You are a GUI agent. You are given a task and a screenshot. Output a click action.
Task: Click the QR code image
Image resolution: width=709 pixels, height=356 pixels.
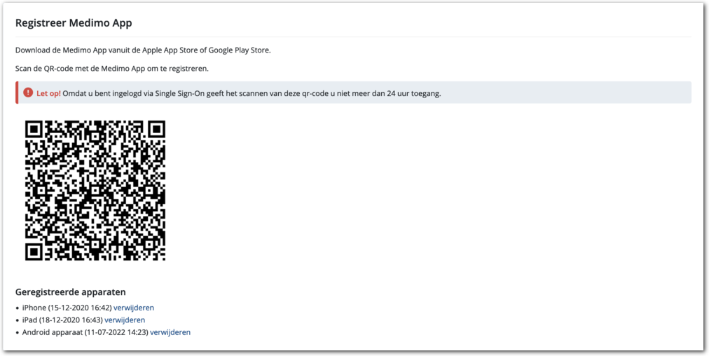point(95,191)
